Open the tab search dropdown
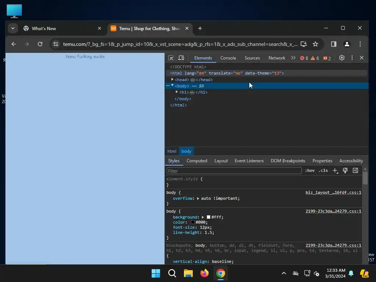 [x=13, y=29]
